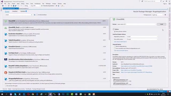Click the WorldDomination.Web.Authentication package icon
The image size is (171, 96).
(6, 59)
